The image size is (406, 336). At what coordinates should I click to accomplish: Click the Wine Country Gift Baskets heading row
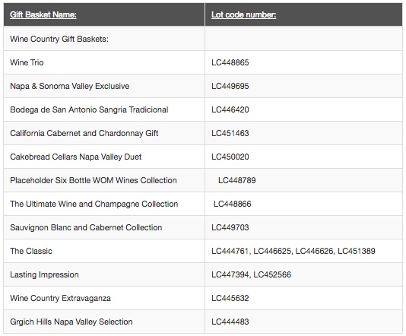(x=203, y=39)
